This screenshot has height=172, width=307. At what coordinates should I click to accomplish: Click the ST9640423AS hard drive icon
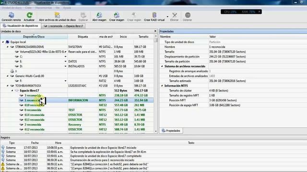point(12,47)
